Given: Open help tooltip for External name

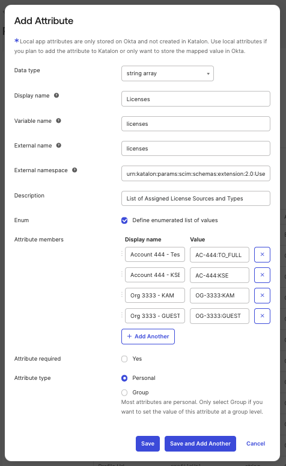Looking at the screenshot, I should pos(59,145).
